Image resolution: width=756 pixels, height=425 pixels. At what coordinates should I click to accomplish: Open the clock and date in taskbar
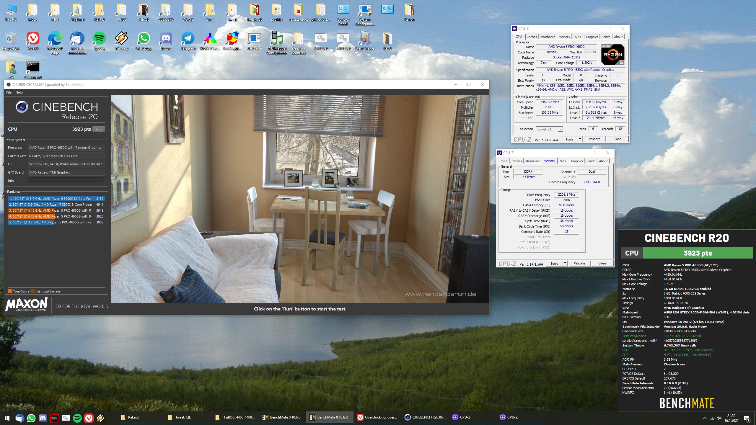click(731, 418)
